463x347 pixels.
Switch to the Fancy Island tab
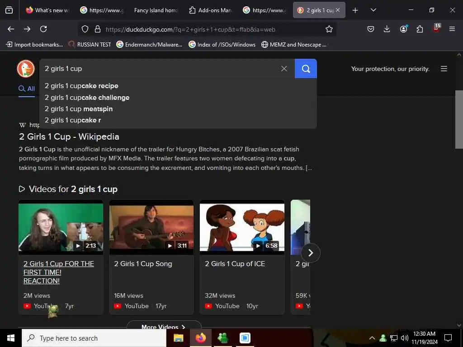(156, 10)
